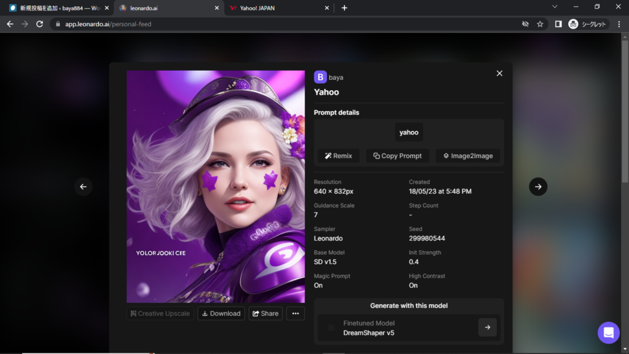Image resolution: width=629 pixels, height=354 pixels.
Task: Copy the prompt text
Action: click(x=397, y=155)
